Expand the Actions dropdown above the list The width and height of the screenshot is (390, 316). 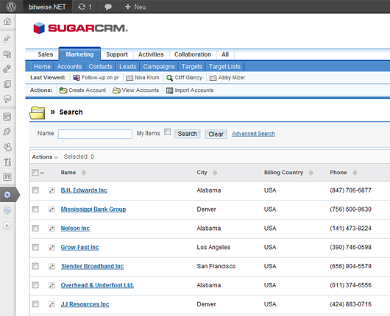pyautogui.click(x=45, y=157)
